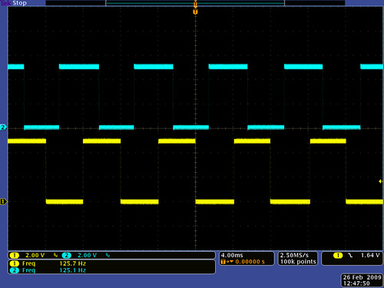The width and height of the screenshot is (384, 288).
Task: Click the record view bar at top of screen
Action: [195, 3]
